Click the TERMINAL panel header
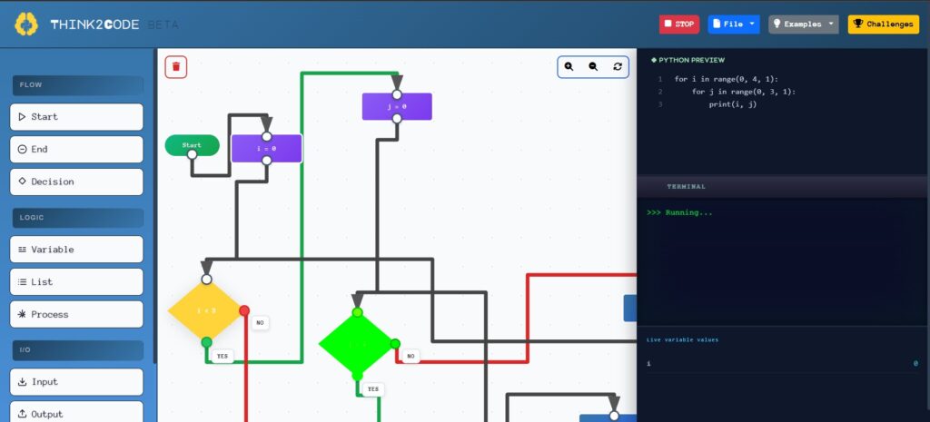 point(784,187)
